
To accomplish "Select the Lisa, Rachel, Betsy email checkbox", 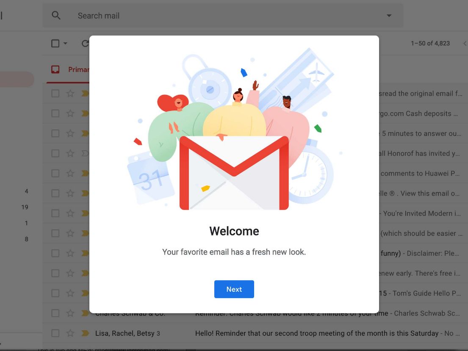I will pyautogui.click(x=55, y=333).
